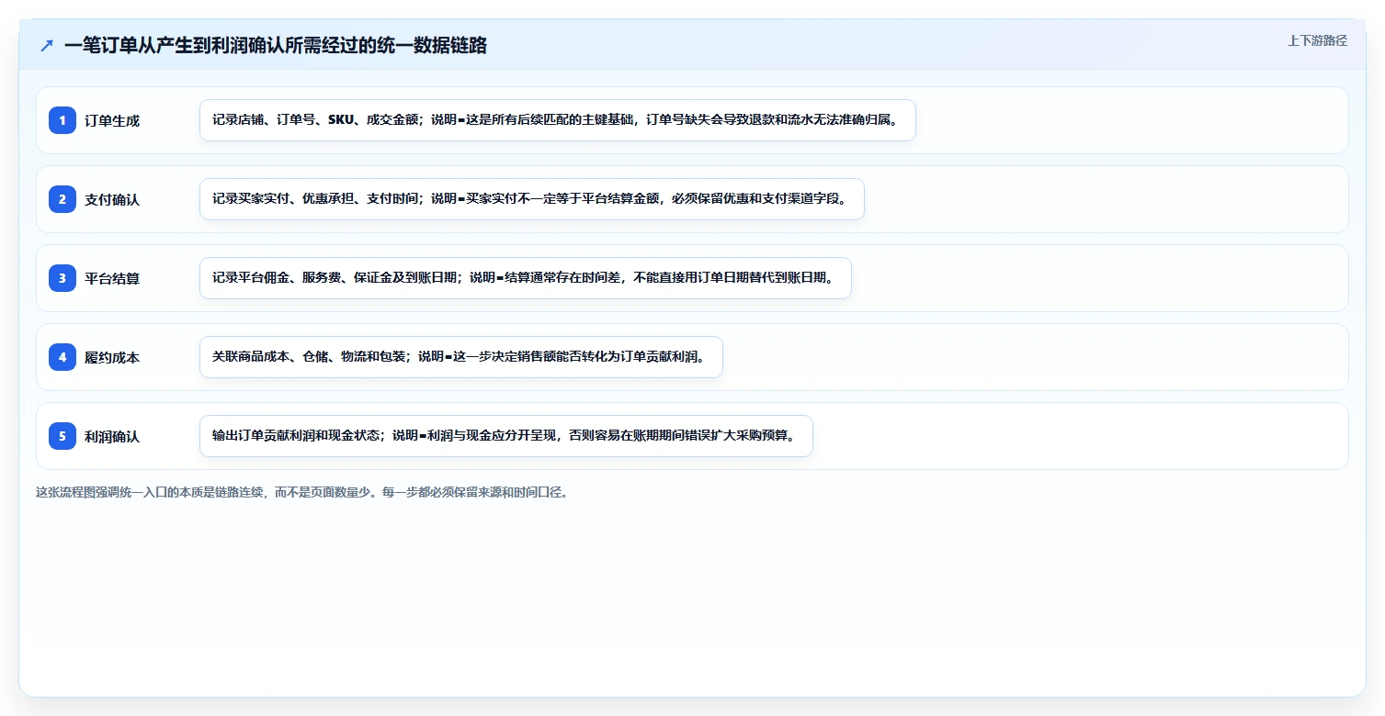The image size is (1385, 716).
Task: Click the 订单生成 step label
Action: (112, 120)
